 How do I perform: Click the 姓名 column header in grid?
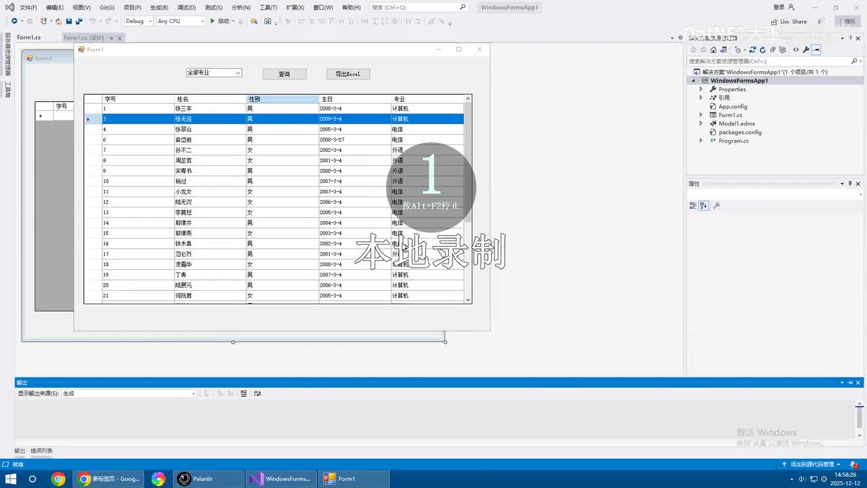210,99
